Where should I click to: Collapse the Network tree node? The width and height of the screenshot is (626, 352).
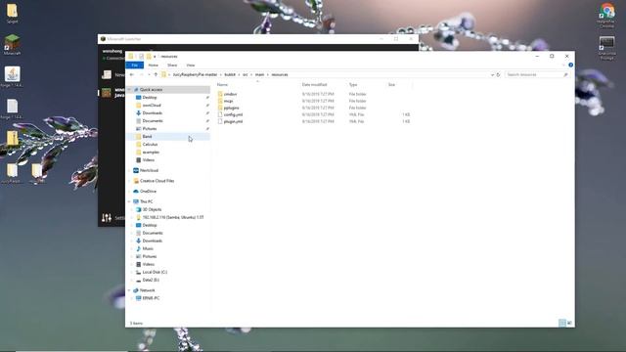(x=129, y=290)
